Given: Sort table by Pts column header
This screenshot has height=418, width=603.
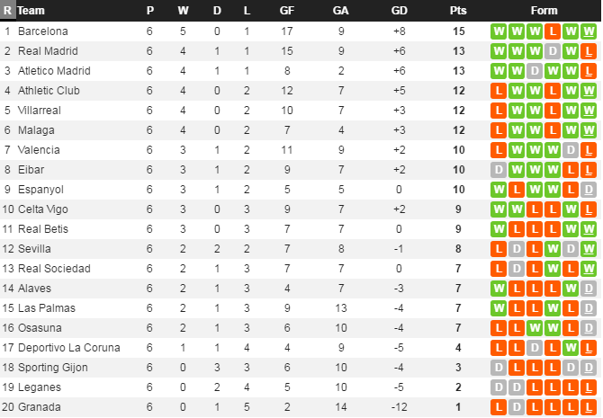Looking at the screenshot, I should (458, 11).
